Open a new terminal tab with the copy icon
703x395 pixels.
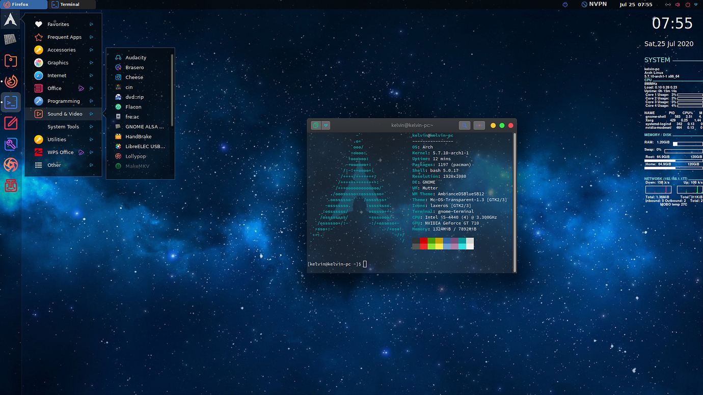pyautogui.click(x=315, y=125)
